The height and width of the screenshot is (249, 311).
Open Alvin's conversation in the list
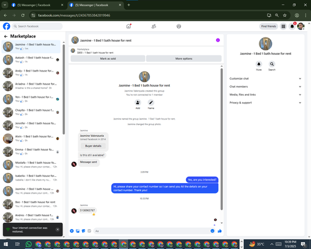pos(31,138)
